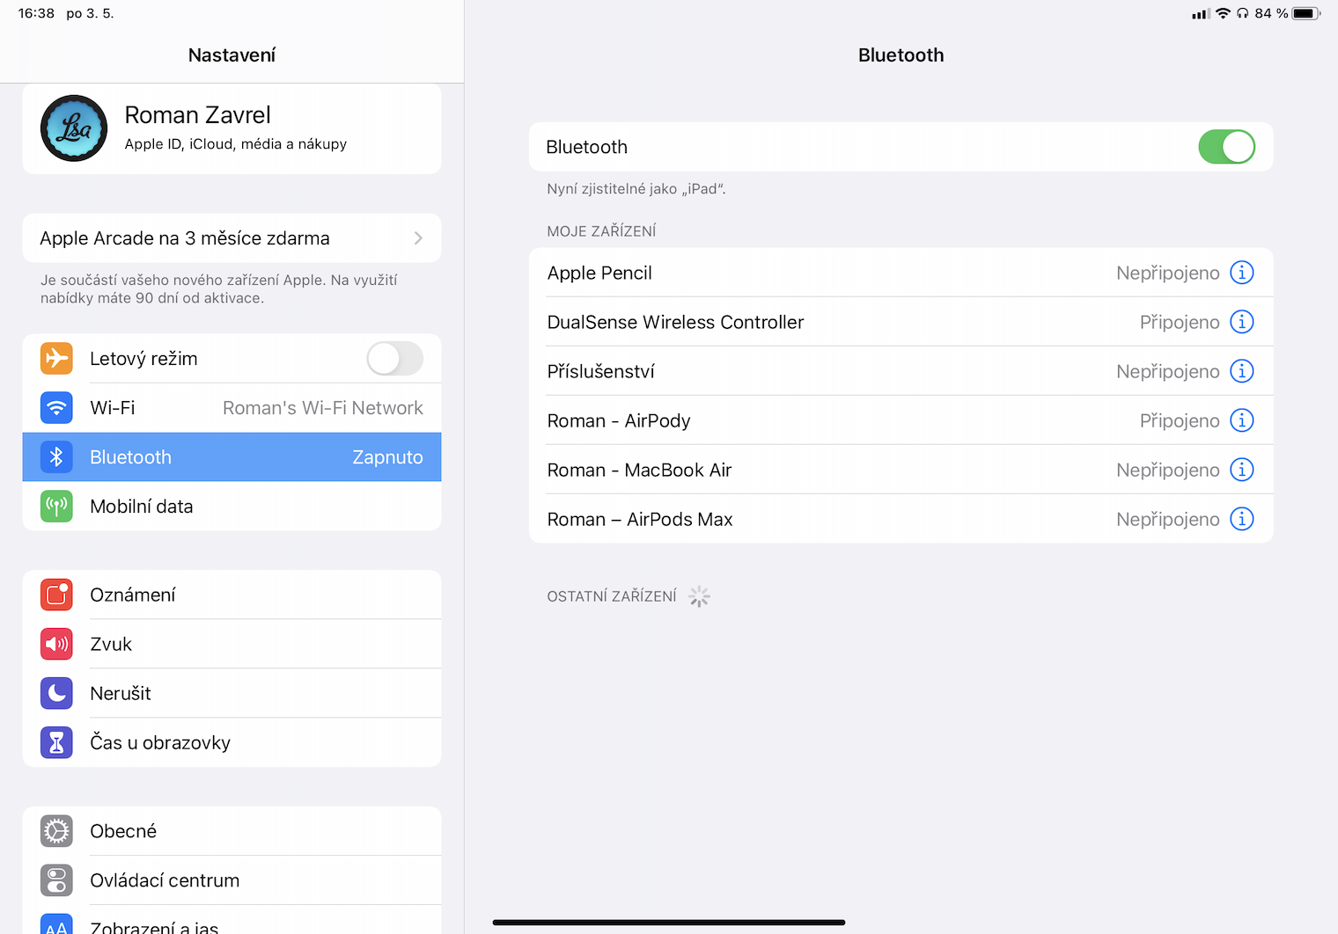Tap info icon next to Apple Pencil
Image resolution: width=1338 pixels, height=934 pixels.
pos(1241,273)
